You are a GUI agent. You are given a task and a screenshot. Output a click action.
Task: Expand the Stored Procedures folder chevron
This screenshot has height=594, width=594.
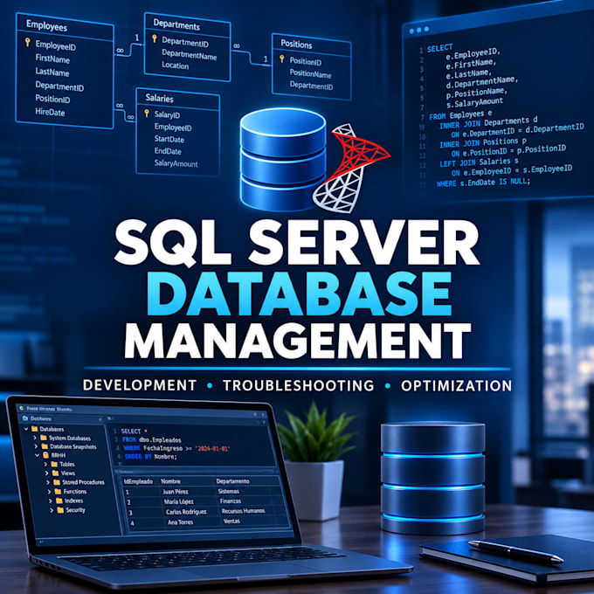48,482
